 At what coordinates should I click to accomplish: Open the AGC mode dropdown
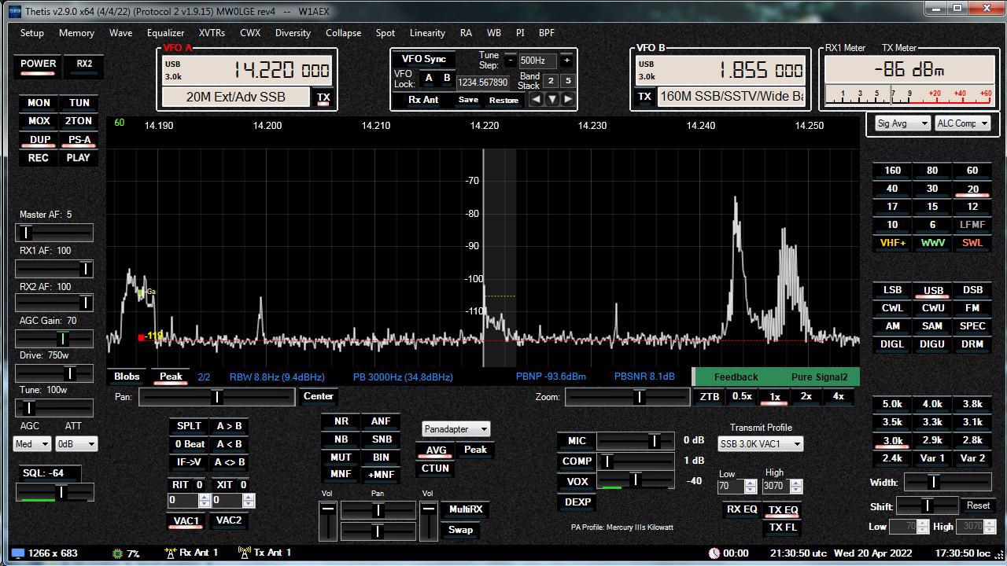click(32, 444)
